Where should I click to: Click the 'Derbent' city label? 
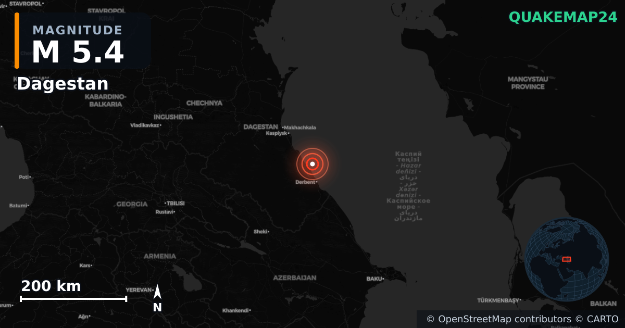[x=306, y=182]
